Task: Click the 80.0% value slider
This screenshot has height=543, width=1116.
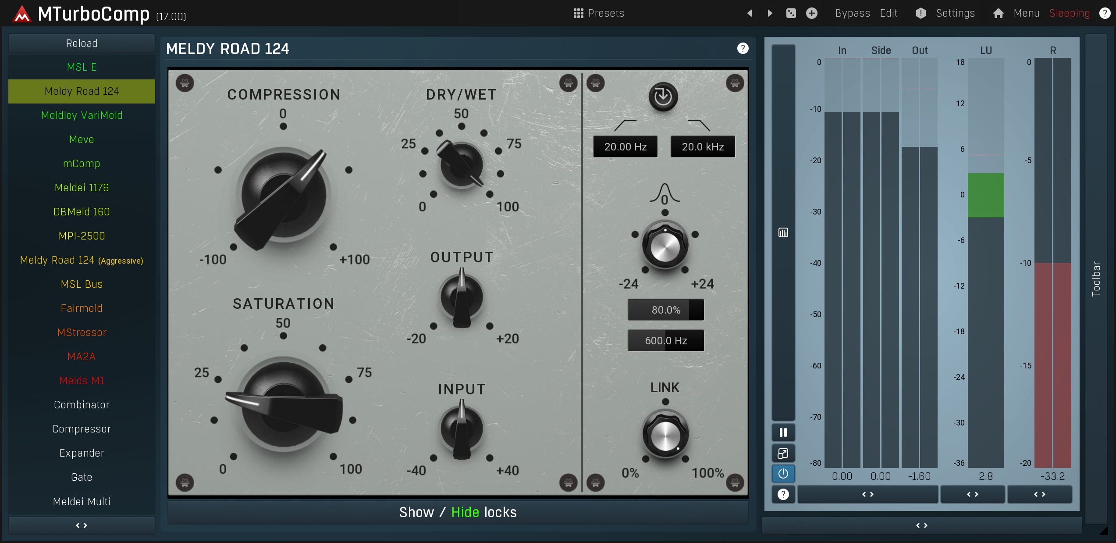Action: pos(665,310)
